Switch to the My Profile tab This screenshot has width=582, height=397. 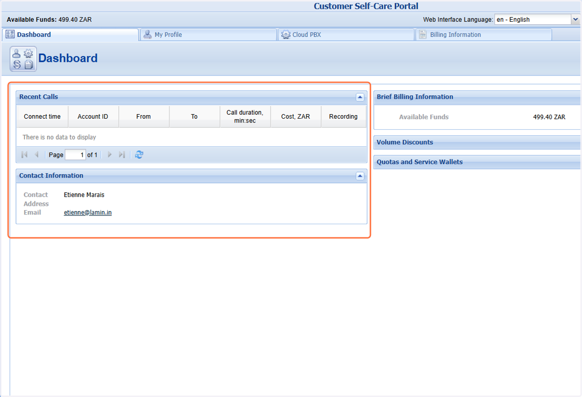[x=208, y=35]
